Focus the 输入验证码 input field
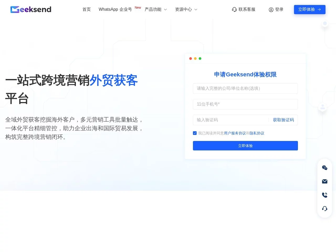 [x=231, y=120]
